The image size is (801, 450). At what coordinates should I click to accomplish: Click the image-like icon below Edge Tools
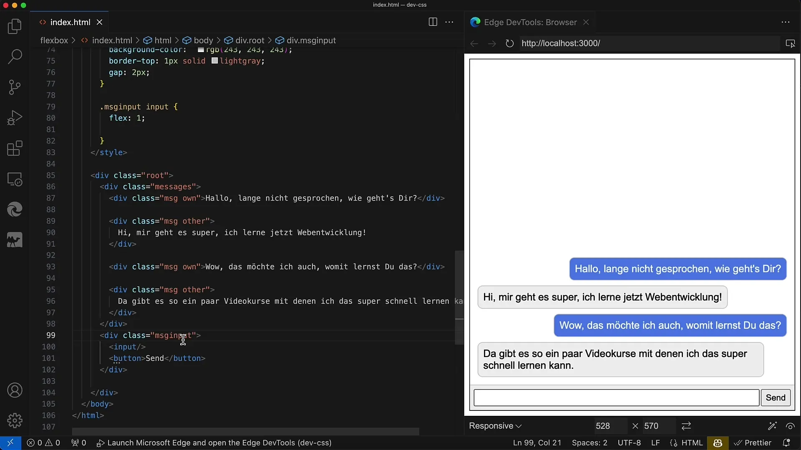15,240
